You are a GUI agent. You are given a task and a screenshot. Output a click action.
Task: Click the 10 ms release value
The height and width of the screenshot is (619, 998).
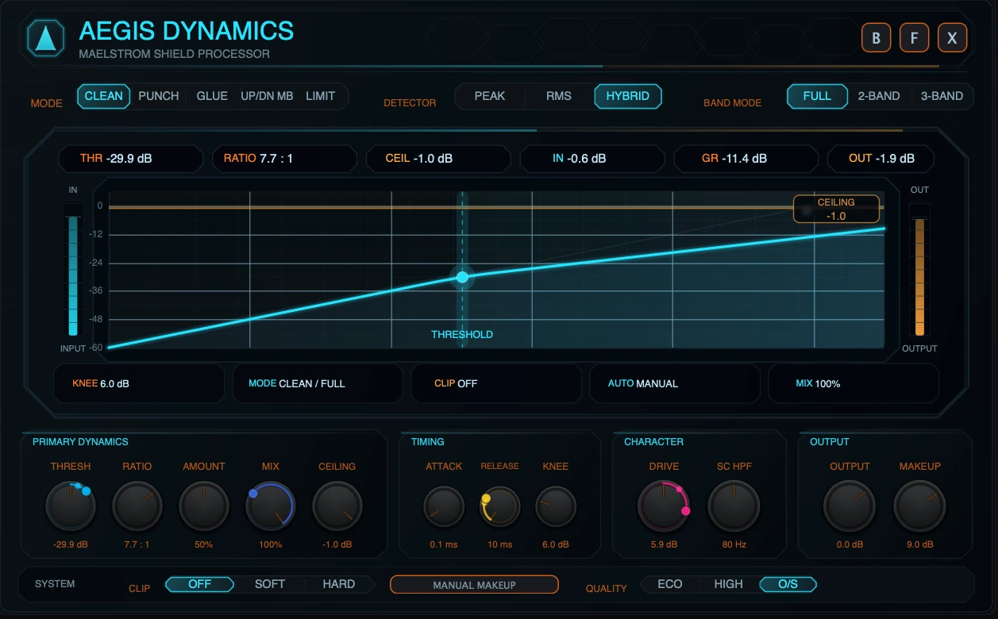tap(500, 545)
